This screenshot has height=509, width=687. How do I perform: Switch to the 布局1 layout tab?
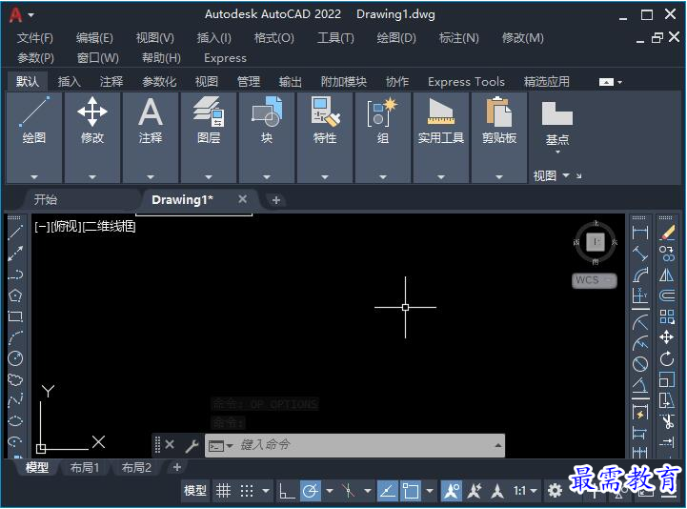pyautogui.click(x=85, y=468)
